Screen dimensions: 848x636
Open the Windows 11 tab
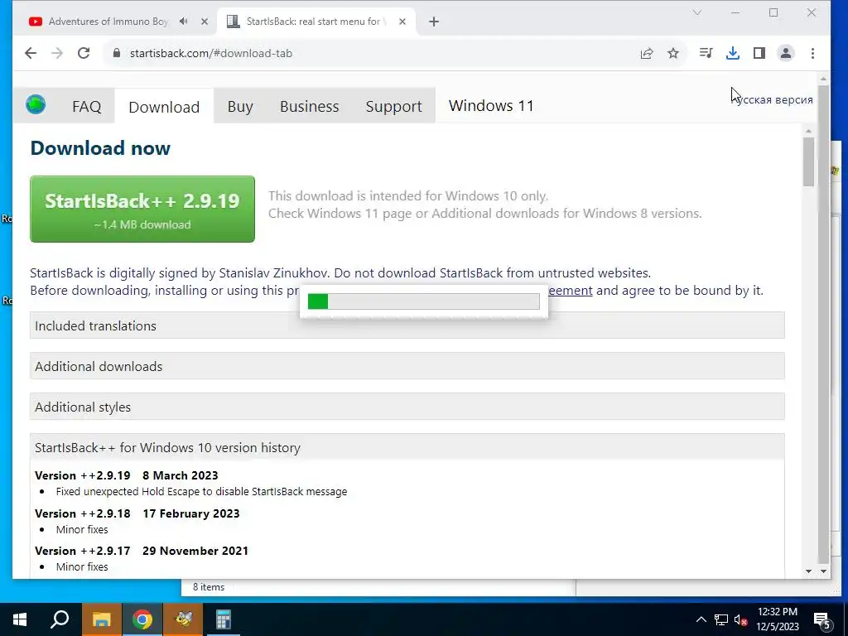491,105
